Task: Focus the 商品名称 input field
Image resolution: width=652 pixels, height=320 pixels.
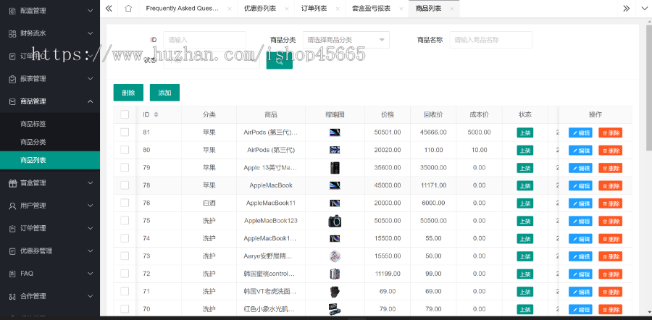Action: pos(491,40)
